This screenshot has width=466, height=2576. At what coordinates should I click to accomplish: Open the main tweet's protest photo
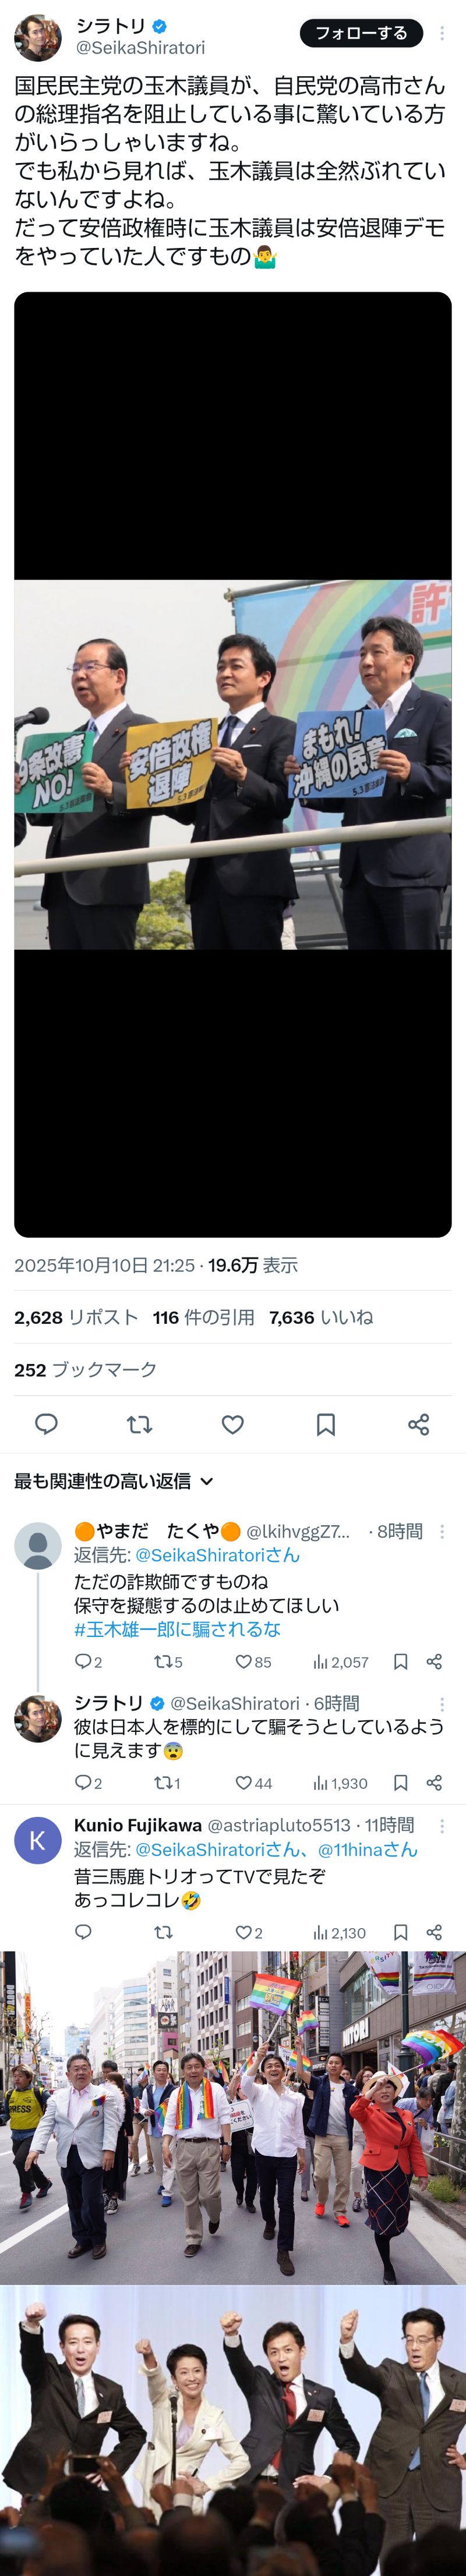[x=233, y=764]
